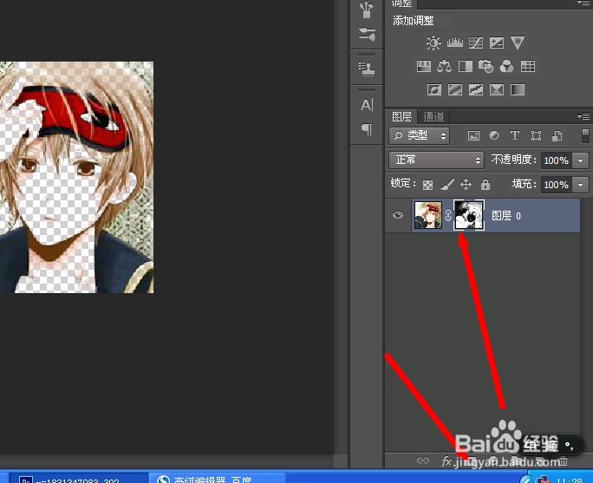The image size is (593, 483).
Task: Click the taskbar clock showing 11:28
Action: [x=570, y=480]
